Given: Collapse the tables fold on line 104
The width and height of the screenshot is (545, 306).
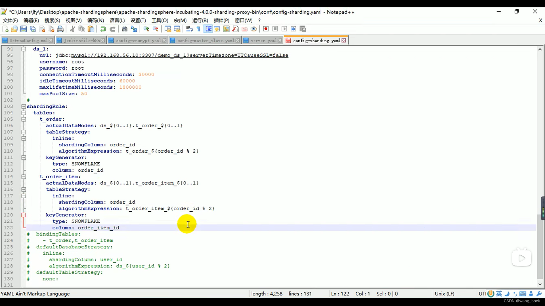Looking at the screenshot, I should [24, 113].
